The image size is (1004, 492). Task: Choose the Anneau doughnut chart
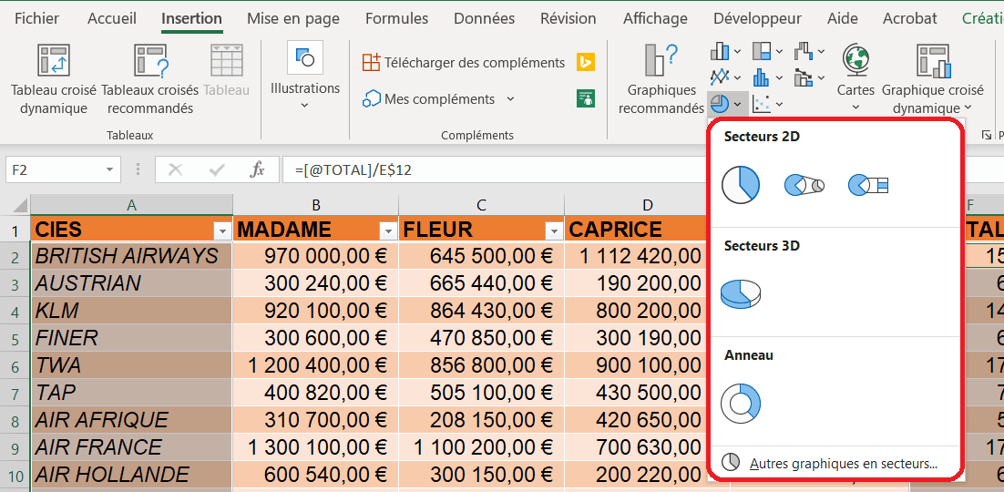(741, 403)
